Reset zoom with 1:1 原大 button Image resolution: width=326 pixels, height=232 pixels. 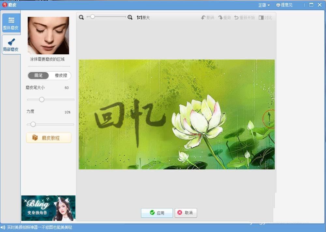143,18
